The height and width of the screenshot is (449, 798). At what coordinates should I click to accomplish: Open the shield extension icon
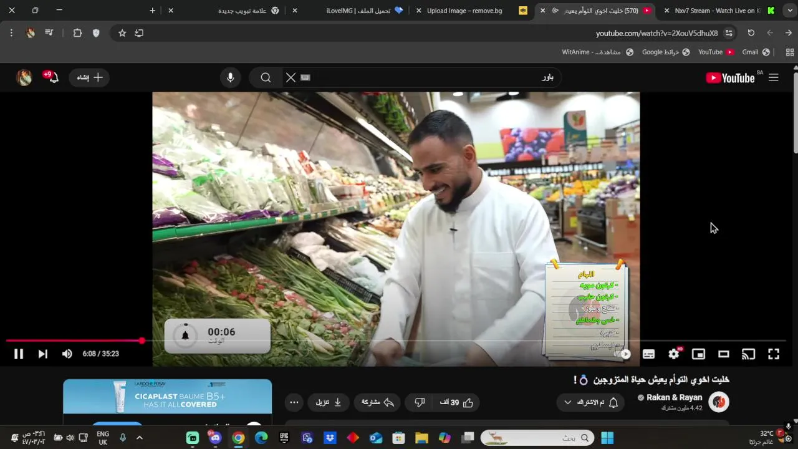coord(96,33)
